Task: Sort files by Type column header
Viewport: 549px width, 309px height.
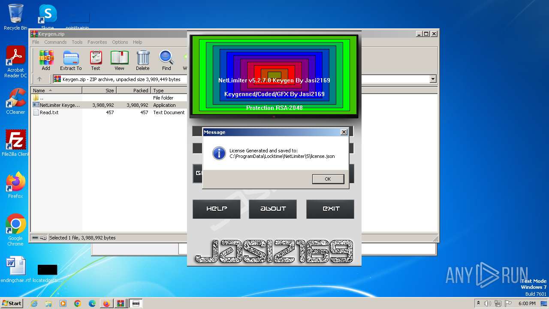Action: (x=169, y=91)
